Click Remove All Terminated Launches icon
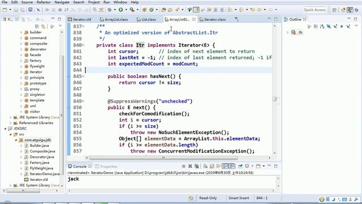 197,166
